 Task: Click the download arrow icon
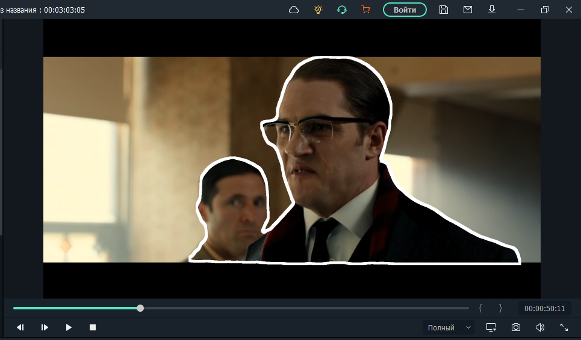(x=492, y=10)
